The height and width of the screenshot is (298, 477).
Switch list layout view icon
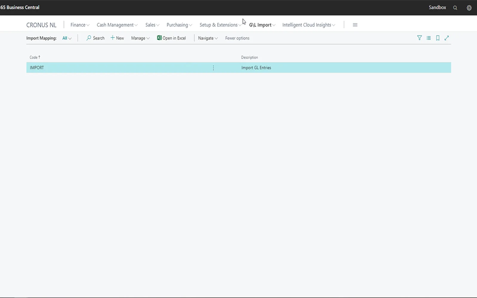428,38
